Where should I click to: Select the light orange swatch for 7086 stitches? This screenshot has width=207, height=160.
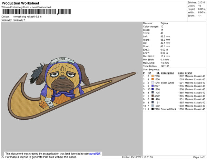point(152,76)
